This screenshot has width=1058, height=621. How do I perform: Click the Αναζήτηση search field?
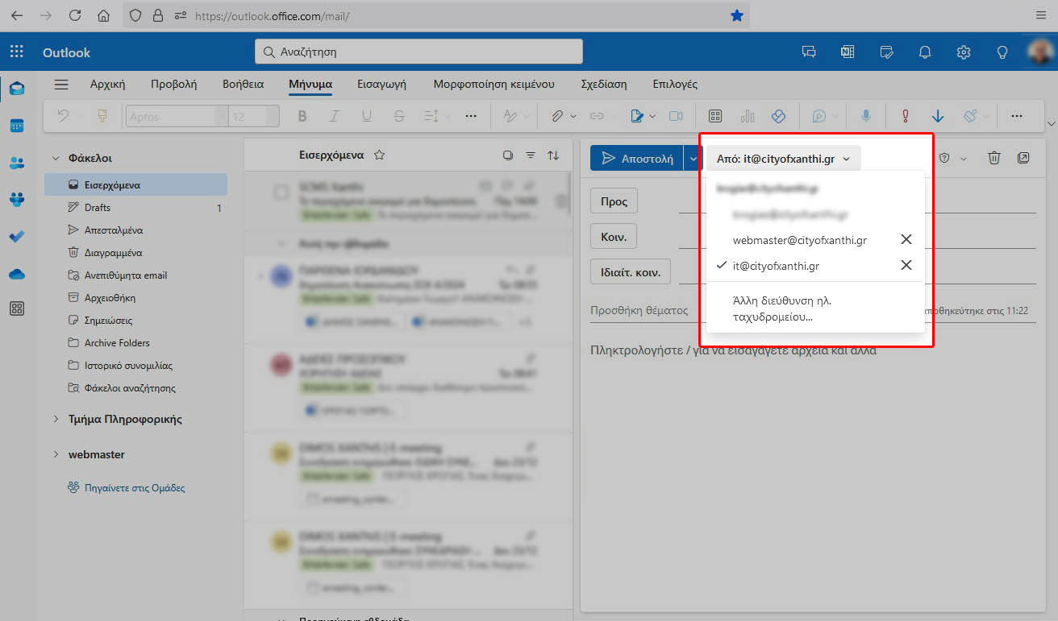(419, 52)
